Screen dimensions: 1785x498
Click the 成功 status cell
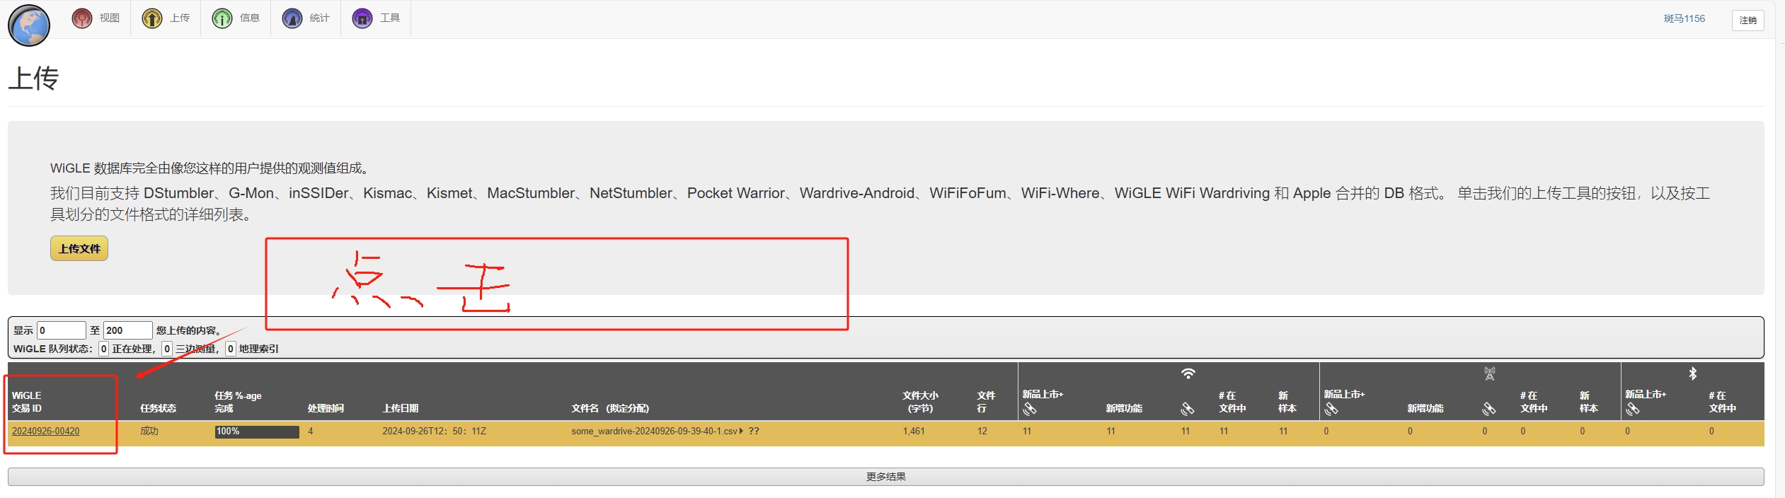149,431
